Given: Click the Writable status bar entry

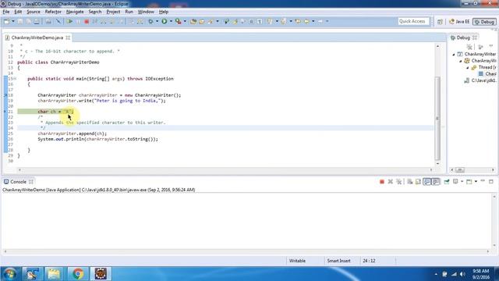Looking at the screenshot, I should coord(297,261).
